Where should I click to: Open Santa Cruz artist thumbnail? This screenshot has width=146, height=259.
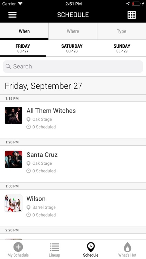[13, 160]
